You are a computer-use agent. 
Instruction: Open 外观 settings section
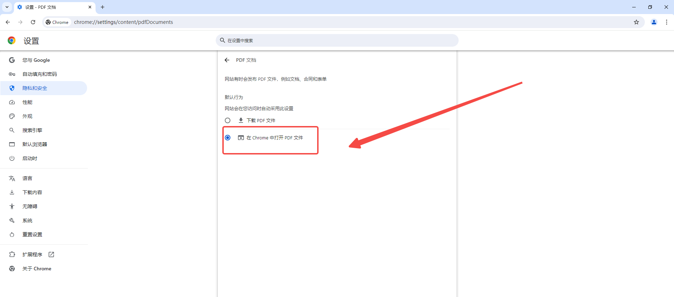click(x=44, y=116)
